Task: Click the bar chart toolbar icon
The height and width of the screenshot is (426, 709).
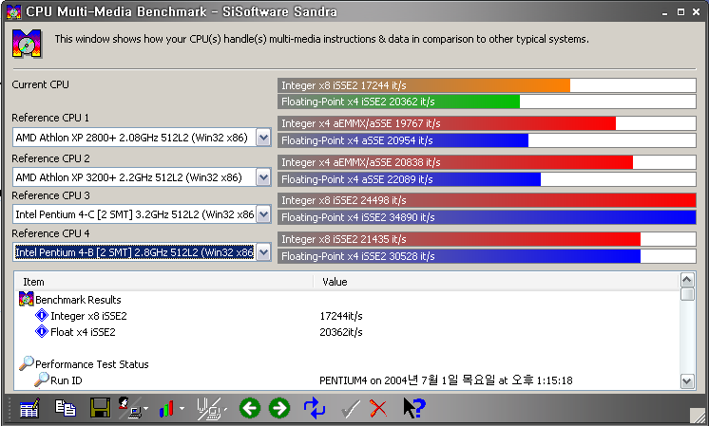Action: pos(166,408)
